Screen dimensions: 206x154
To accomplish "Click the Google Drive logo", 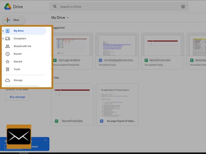I will pyautogui.click(x=8, y=7).
